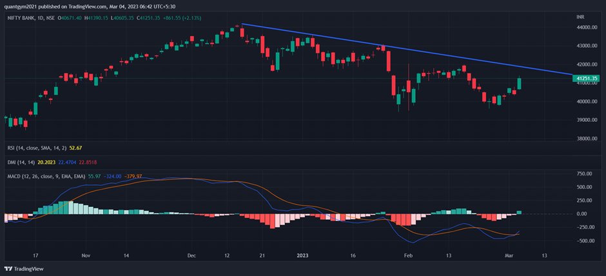
Task: Click the RSI value 52.67
Action: click(x=75, y=148)
